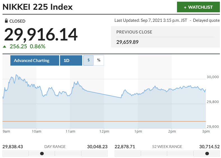The height and width of the screenshot is (158, 221).
Task: Click the 52 Week Range marker dot
Action: [x=207, y=153]
